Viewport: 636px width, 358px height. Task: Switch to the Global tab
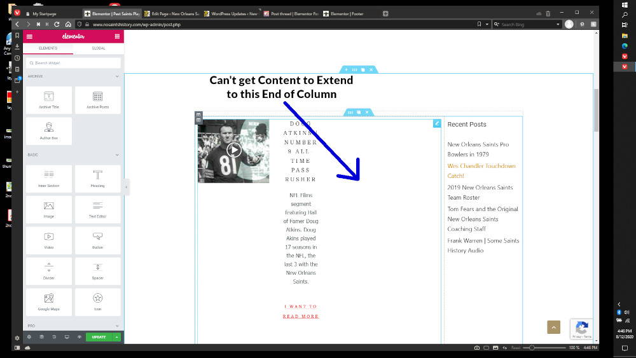(x=99, y=48)
